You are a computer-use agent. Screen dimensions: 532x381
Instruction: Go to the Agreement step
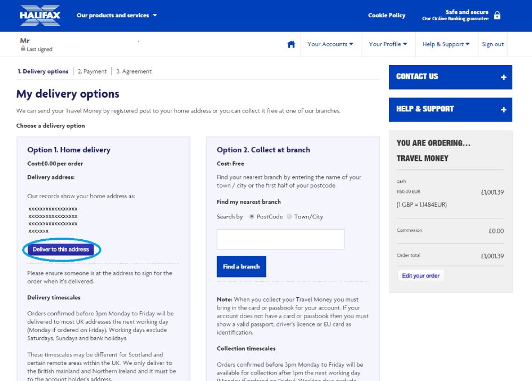tap(134, 71)
